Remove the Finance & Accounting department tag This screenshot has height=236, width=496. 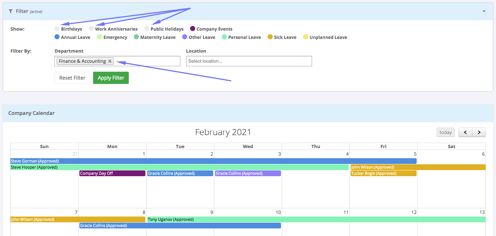(x=110, y=61)
